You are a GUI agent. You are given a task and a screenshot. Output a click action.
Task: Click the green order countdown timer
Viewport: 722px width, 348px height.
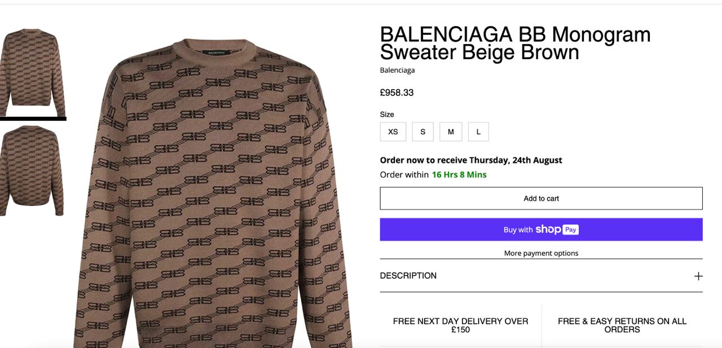tap(459, 175)
